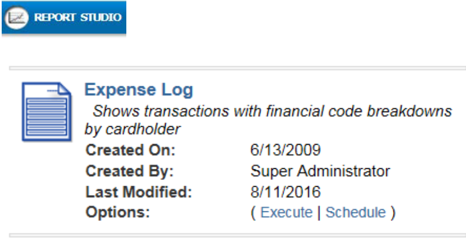Screen dimensions: 466x240
Task: Click the Last Modified label
Action: coord(139,192)
